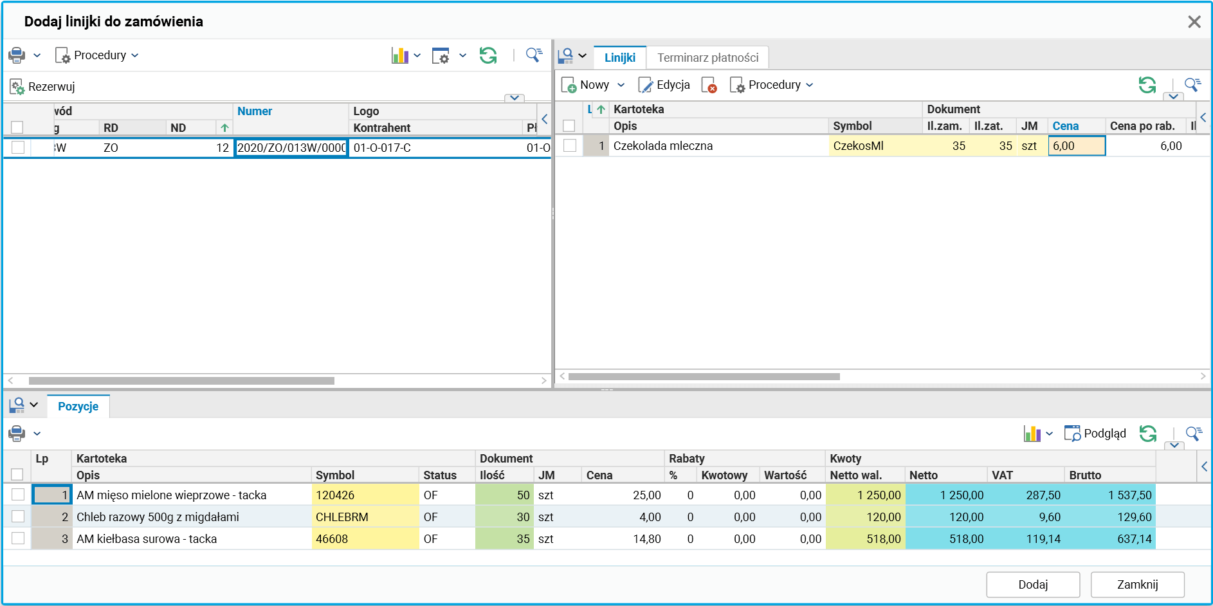The width and height of the screenshot is (1213, 606).
Task: Toggle the select-all checkbox in the orders list
Action: pyautogui.click(x=17, y=127)
